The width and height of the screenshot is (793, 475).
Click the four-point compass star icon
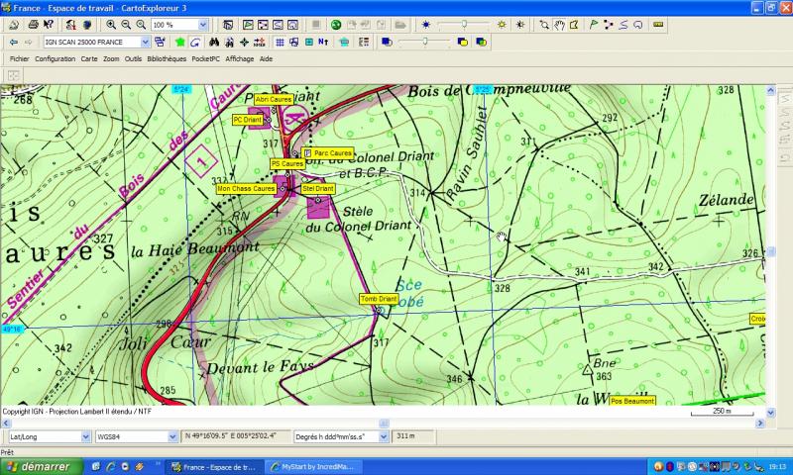(x=244, y=42)
